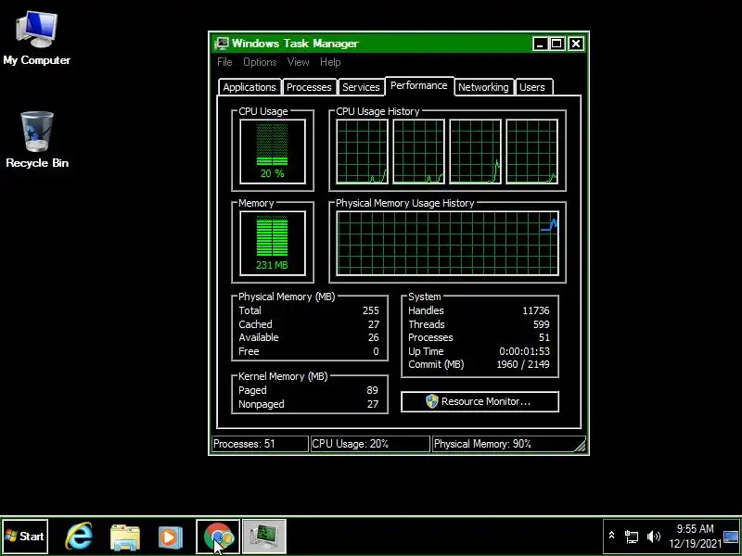This screenshot has width=742, height=556.
Task: Click the Resource Monitor button
Action: pyautogui.click(x=480, y=401)
